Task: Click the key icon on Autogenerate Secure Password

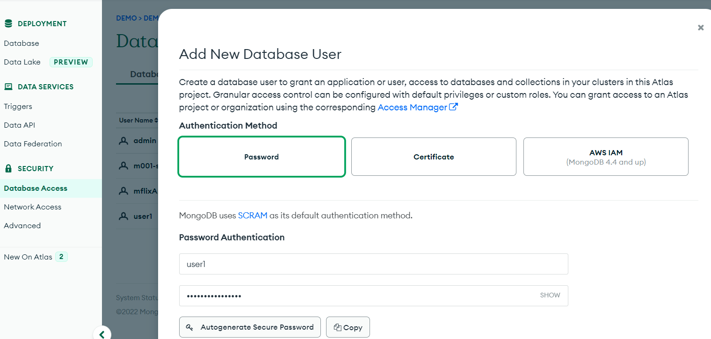Action: [x=190, y=327]
